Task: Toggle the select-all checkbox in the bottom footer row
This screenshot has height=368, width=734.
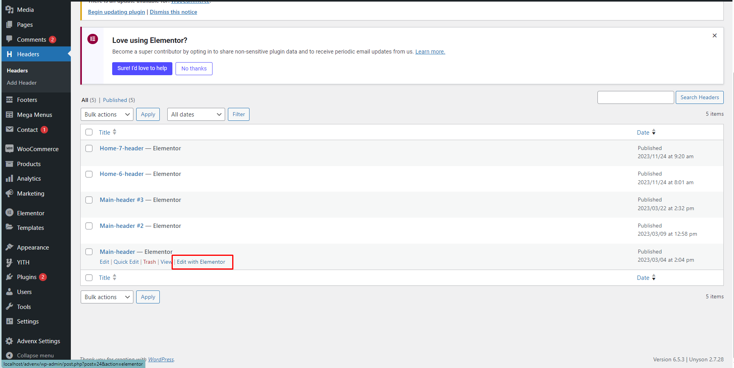Action: (x=89, y=277)
